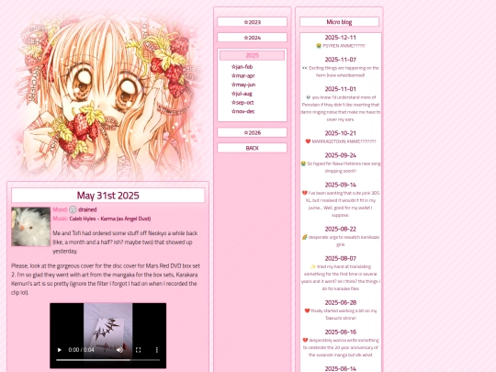Click the sparkle emoji on 2025-08-07 post
Viewport: 496px width, 372px height.
pos(313,266)
